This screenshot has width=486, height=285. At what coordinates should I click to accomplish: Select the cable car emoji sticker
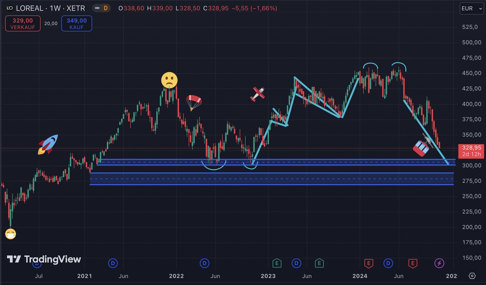(423, 146)
